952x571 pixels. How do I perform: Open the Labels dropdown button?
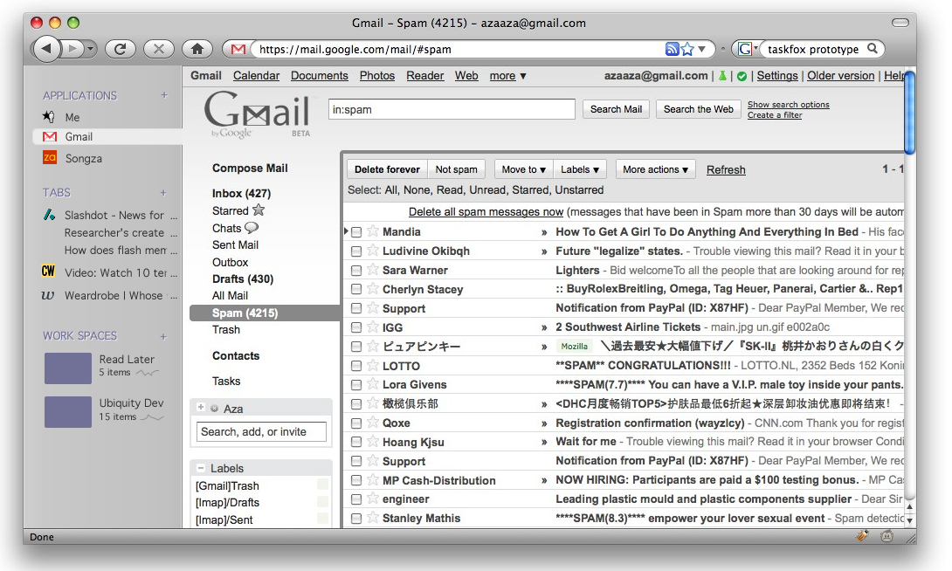pos(580,169)
